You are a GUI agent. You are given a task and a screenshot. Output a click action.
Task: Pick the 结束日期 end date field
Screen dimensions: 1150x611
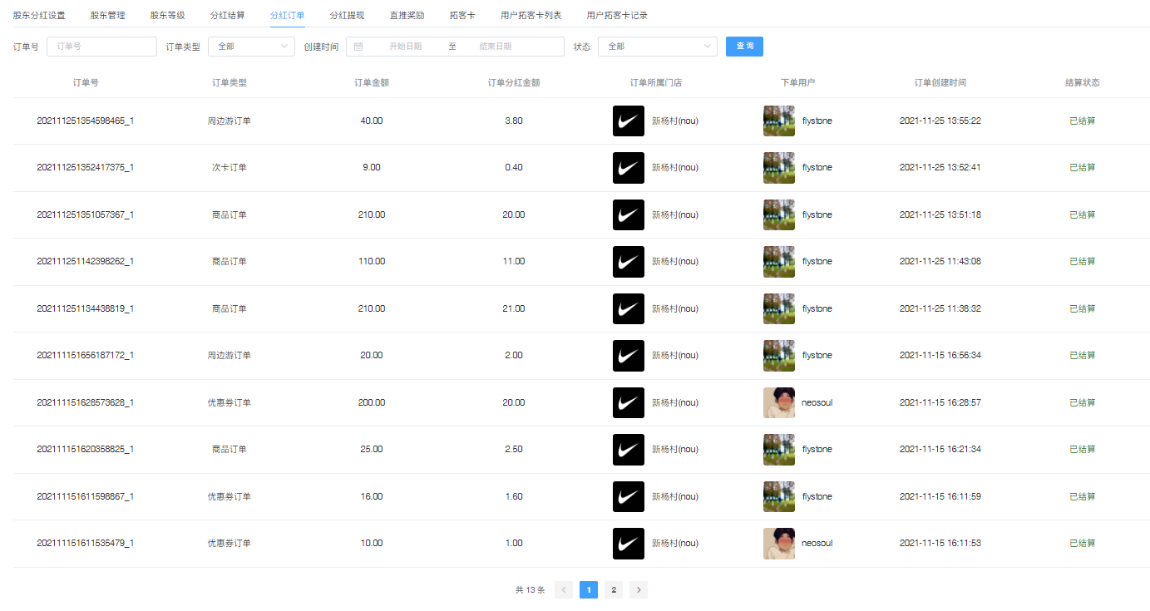click(496, 47)
